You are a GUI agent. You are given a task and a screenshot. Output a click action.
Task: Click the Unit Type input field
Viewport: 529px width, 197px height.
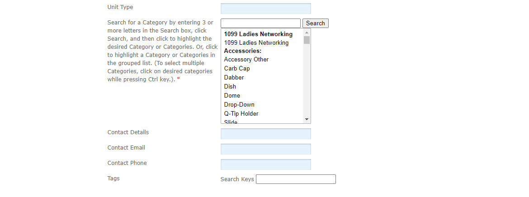click(265, 9)
